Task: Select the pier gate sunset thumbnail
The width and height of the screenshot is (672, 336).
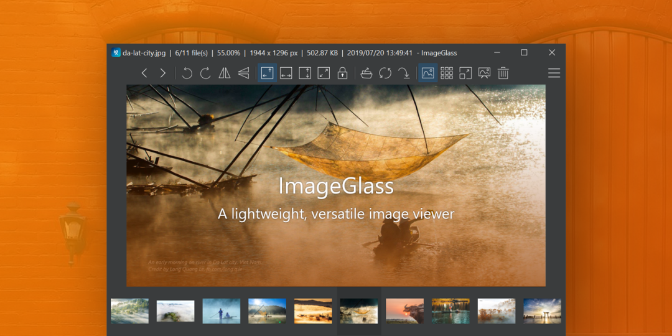Action: 543,311
